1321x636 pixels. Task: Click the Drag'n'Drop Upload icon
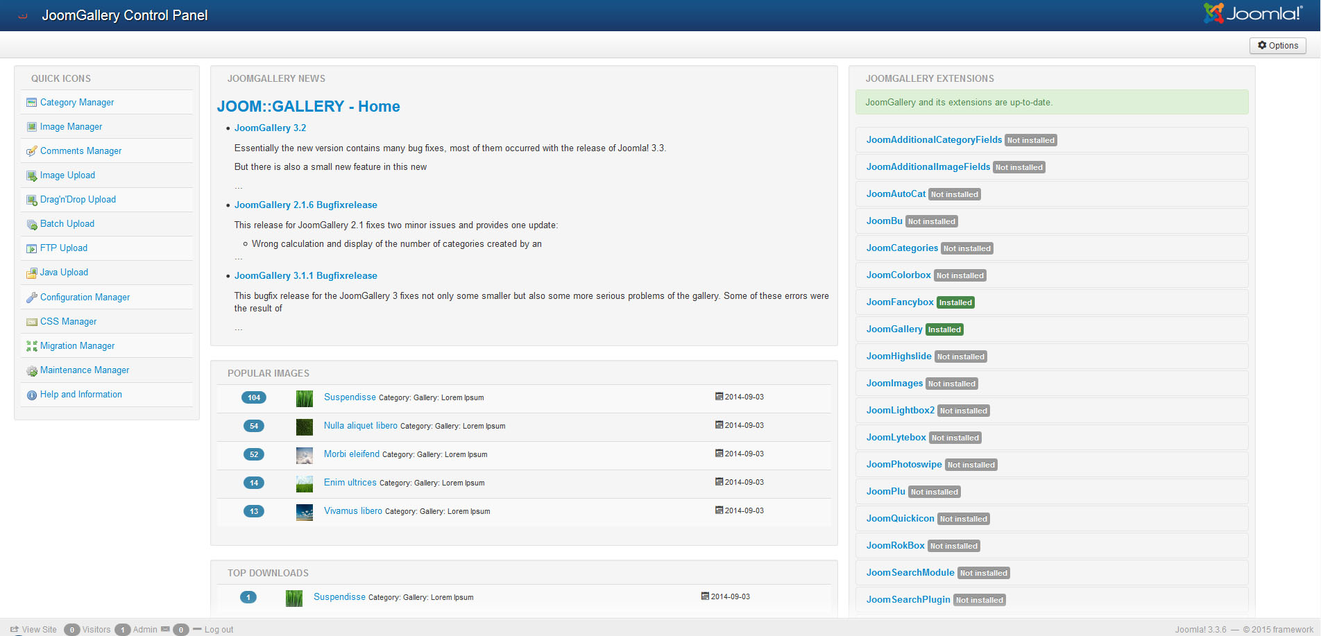click(31, 200)
